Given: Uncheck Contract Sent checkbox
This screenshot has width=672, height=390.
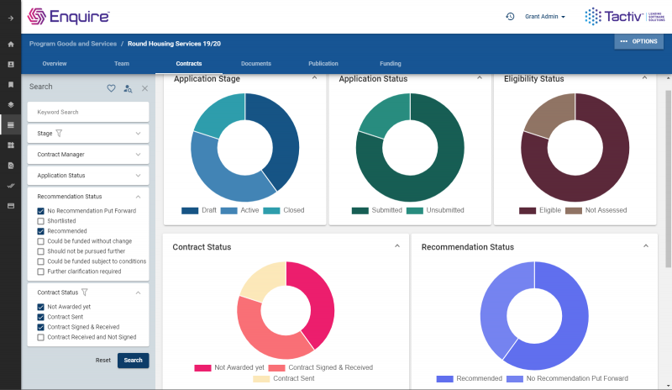Looking at the screenshot, I should click(40, 317).
